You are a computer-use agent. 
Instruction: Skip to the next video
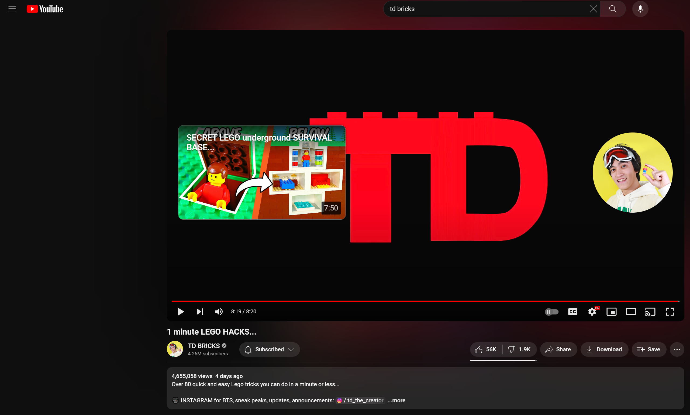click(x=200, y=312)
